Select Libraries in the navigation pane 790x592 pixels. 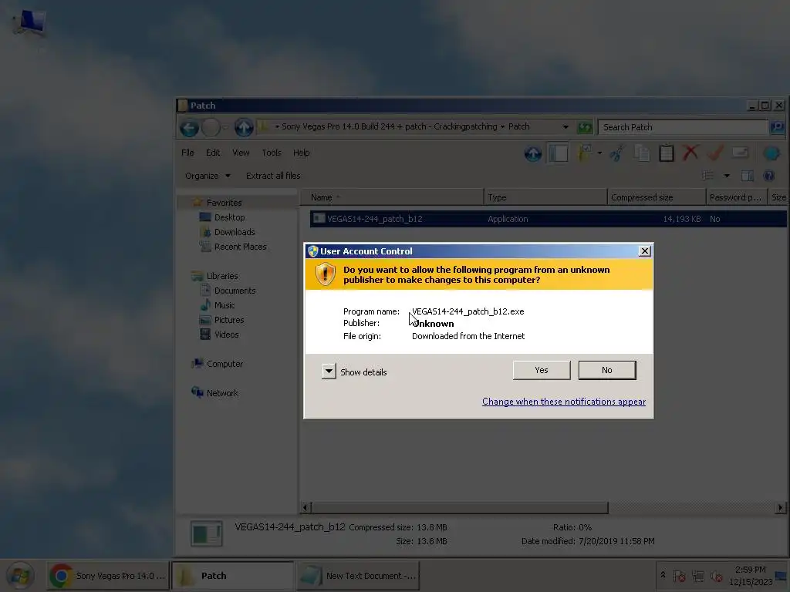click(x=221, y=276)
